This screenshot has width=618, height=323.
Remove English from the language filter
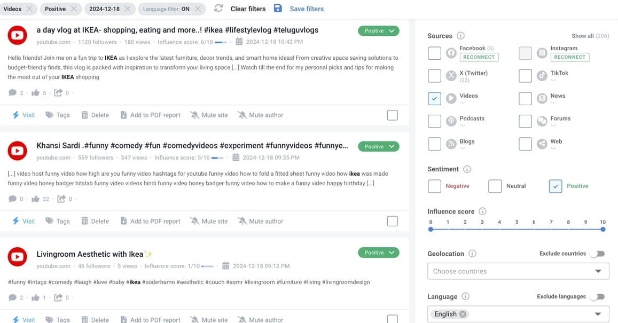click(x=463, y=314)
